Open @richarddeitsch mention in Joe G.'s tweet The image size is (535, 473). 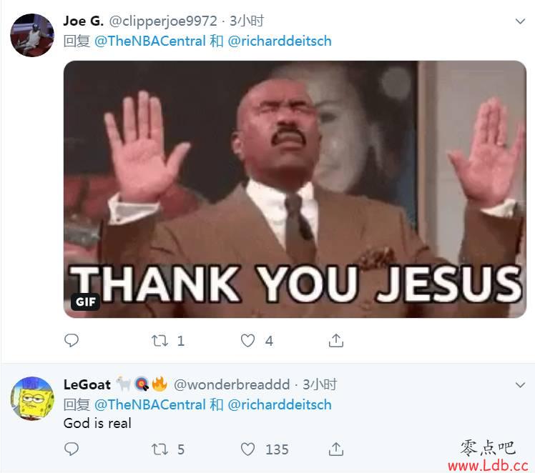(x=280, y=41)
